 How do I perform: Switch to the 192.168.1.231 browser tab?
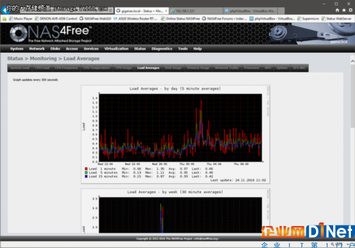coord(196,11)
